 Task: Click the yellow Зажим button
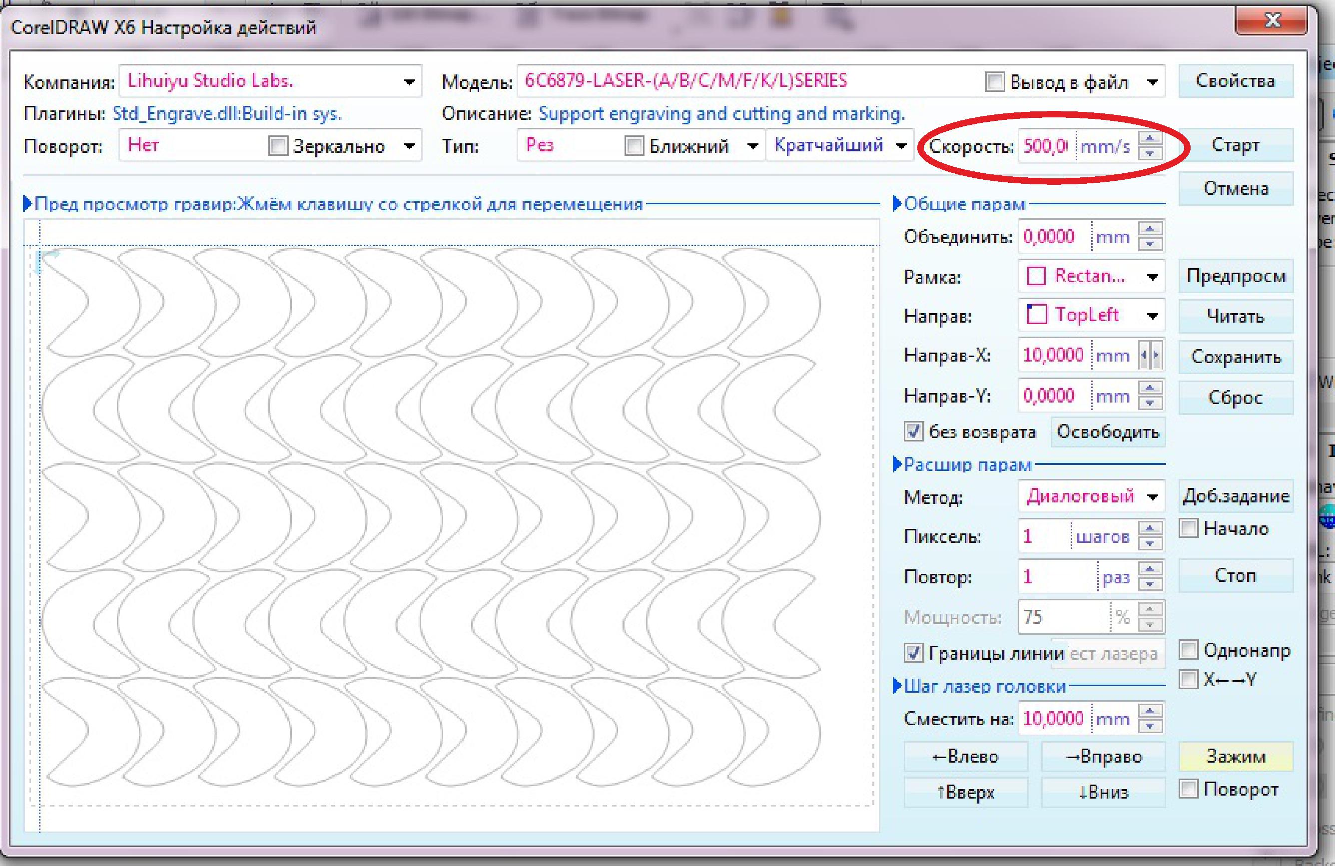(1235, 757)
